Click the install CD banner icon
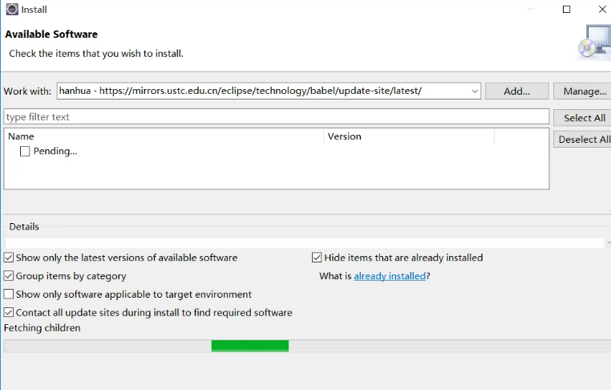This screenshot has height=390, width=611. point(594,42)
